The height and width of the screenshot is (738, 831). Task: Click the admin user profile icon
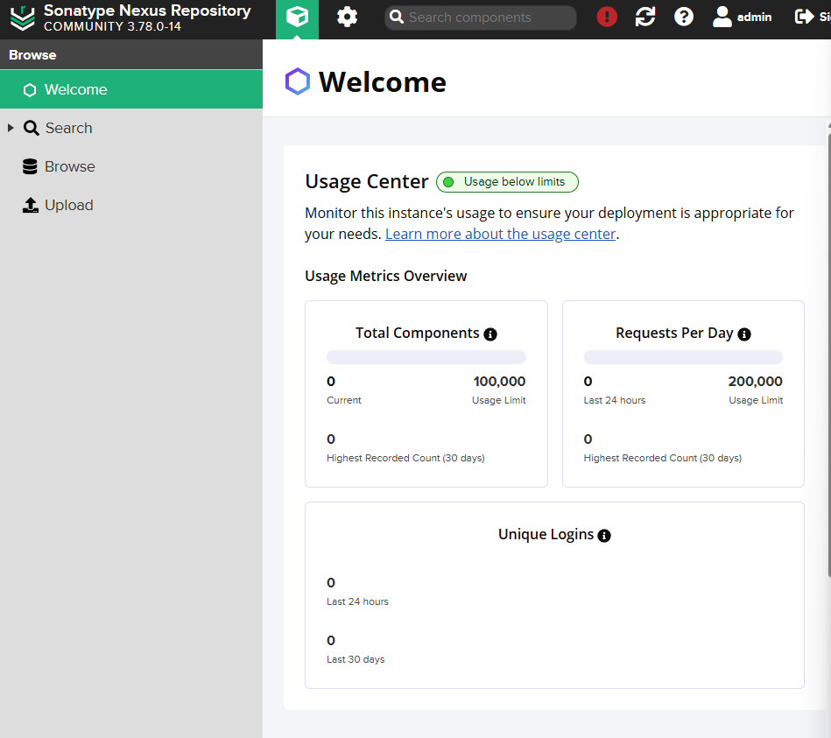[722, 18]
